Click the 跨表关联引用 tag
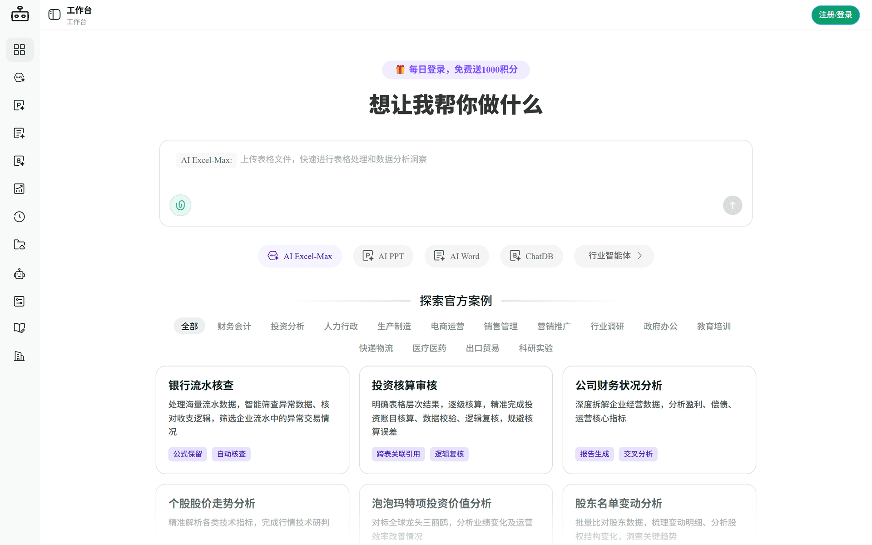Image resolution: width=872 pixels, height=545 pixels. pyautogui.click(x=398, y=454)
